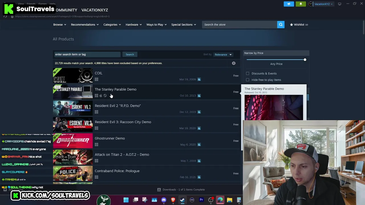Check Hide free to play items
Screen dimensions: 365x205
click(x=248, y=80)
